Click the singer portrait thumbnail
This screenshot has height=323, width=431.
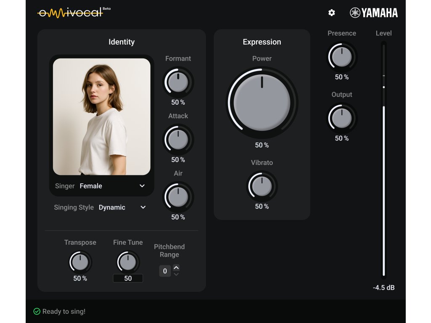[x=101, y=116]
